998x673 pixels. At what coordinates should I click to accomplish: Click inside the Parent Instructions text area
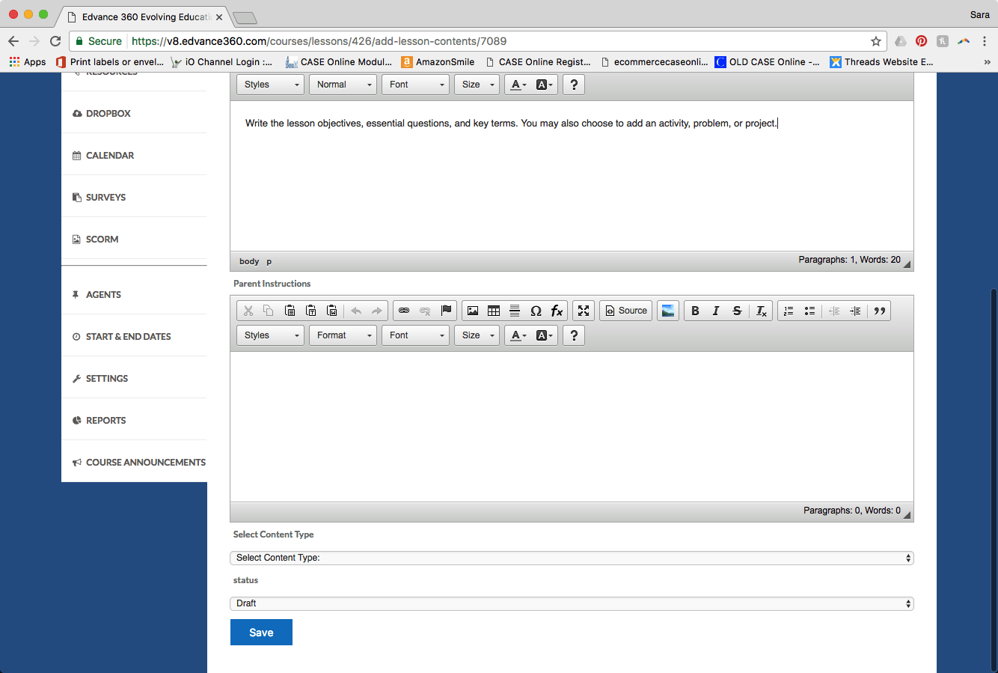(x=572, y=427)
